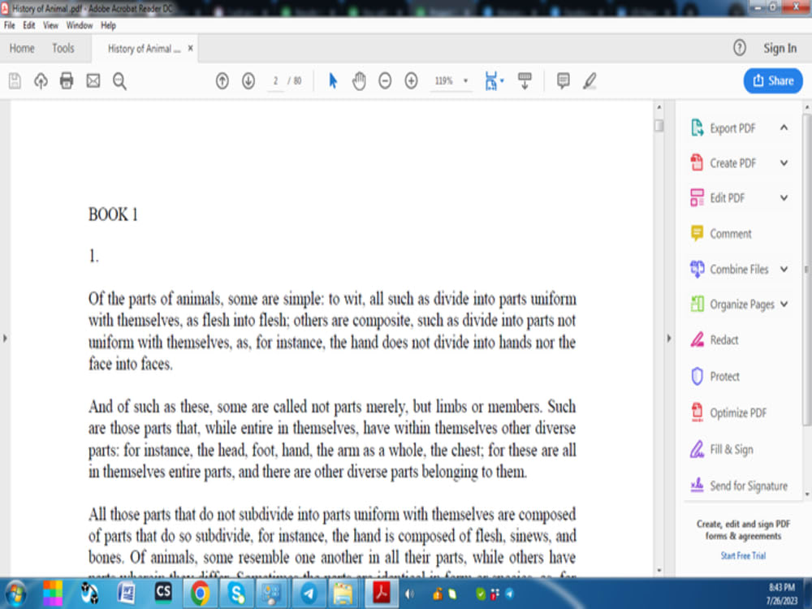Image resolution: width=812 pixels, height=609 pixels.
Task: Open Microsoft Word from taskbar
Action: [x=126, y=594]
